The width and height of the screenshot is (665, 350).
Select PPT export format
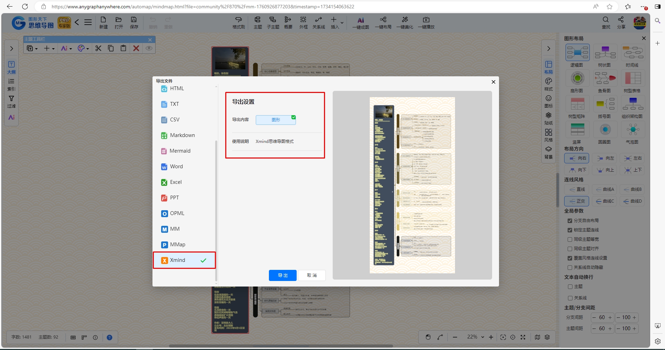pyautogui.click(x=184, y=198)
